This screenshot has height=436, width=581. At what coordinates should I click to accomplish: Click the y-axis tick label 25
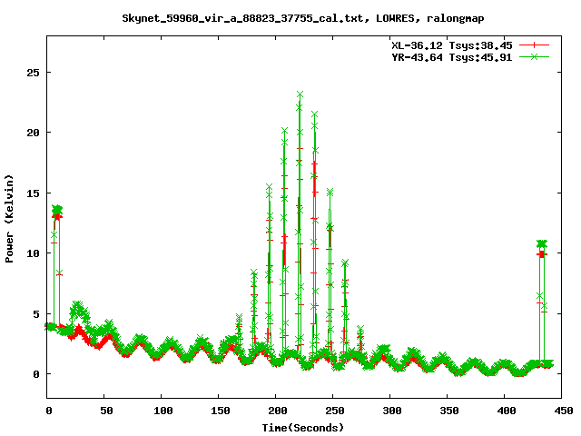tap(33, 73)
